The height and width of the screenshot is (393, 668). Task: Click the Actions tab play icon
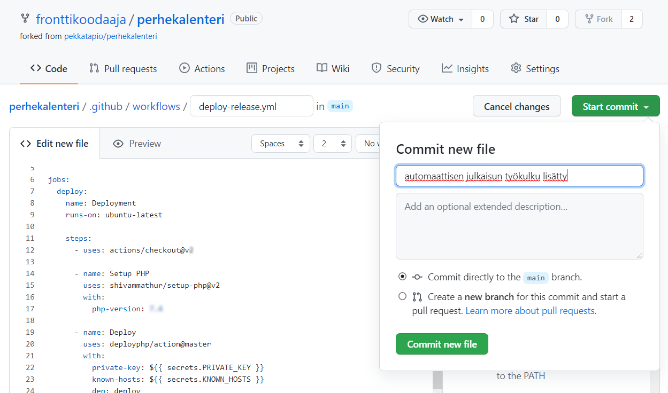185,68
